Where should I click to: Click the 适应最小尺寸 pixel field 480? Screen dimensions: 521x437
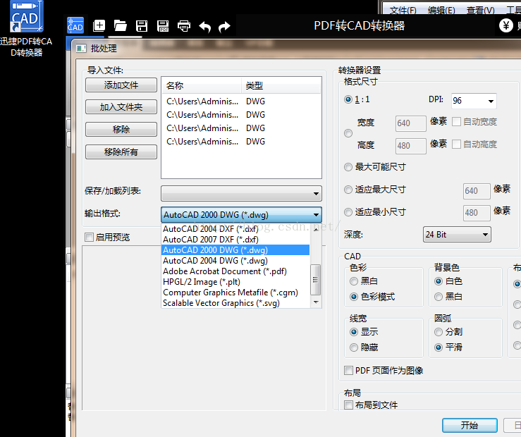(477, 213)
